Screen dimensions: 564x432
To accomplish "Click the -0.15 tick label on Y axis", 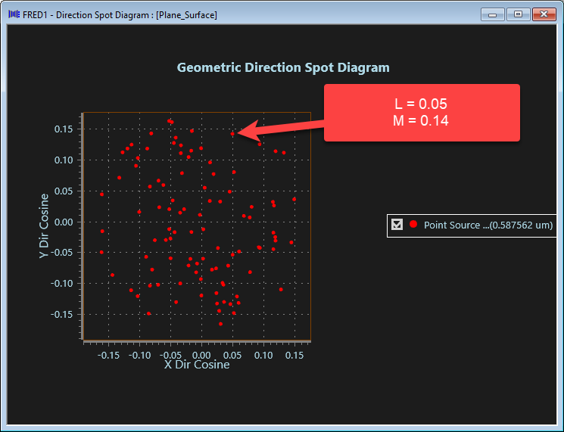I will click(x=61, y=314).
